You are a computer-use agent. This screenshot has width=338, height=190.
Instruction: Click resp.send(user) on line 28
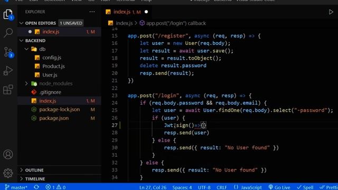186,132
